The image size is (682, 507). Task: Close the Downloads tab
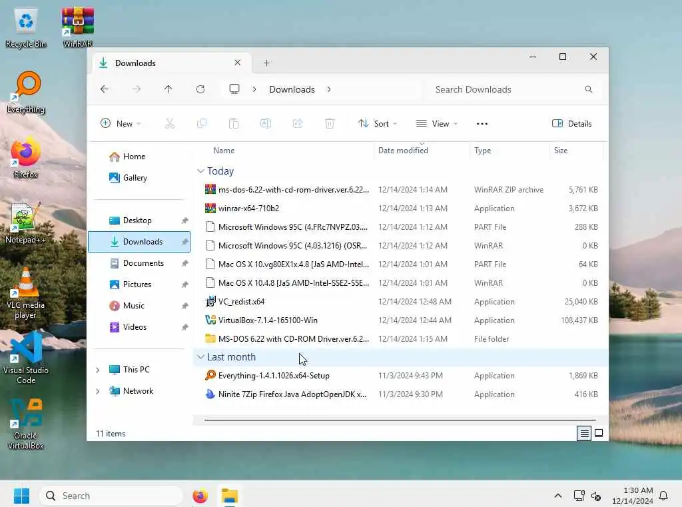tap(238, 63)
